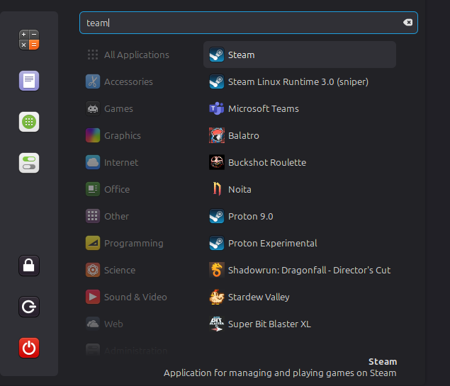Open Noita from the results
The image size is (450, 386).
coord(300,189)
